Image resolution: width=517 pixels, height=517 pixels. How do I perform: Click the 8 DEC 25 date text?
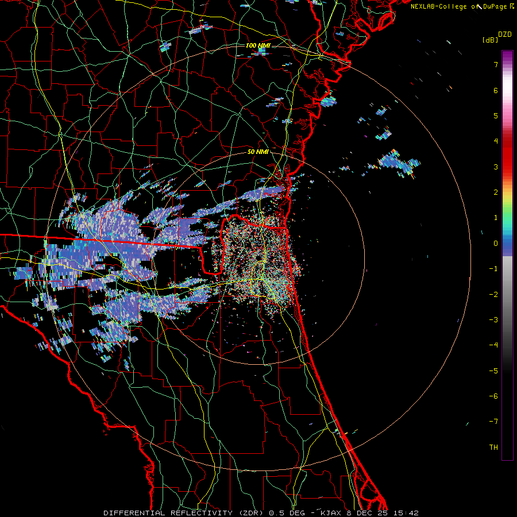click(x=366, y=513)
